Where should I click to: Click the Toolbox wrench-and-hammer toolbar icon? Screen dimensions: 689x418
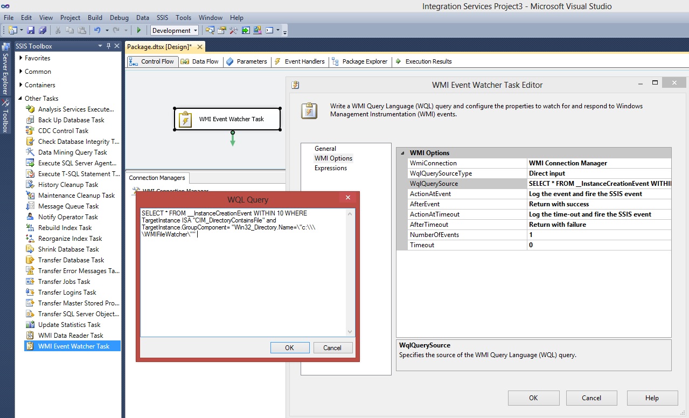(234, 30)
